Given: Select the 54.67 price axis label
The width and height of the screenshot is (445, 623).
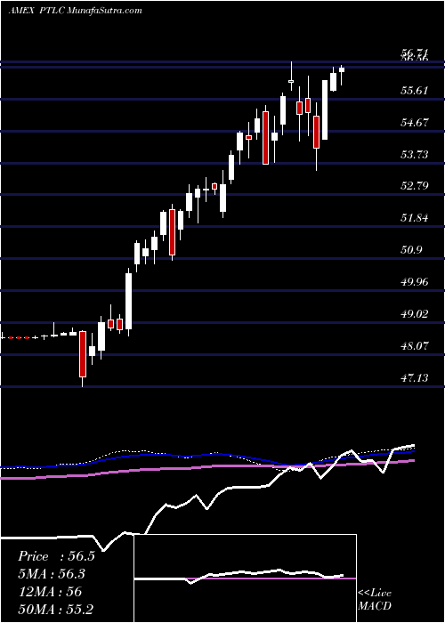Looking at the screenshot, I should click(415, 122).
